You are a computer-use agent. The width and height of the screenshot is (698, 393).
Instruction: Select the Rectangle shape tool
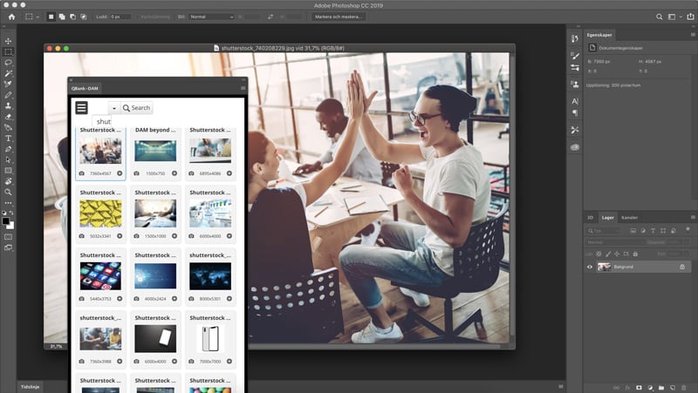[8, 171]
